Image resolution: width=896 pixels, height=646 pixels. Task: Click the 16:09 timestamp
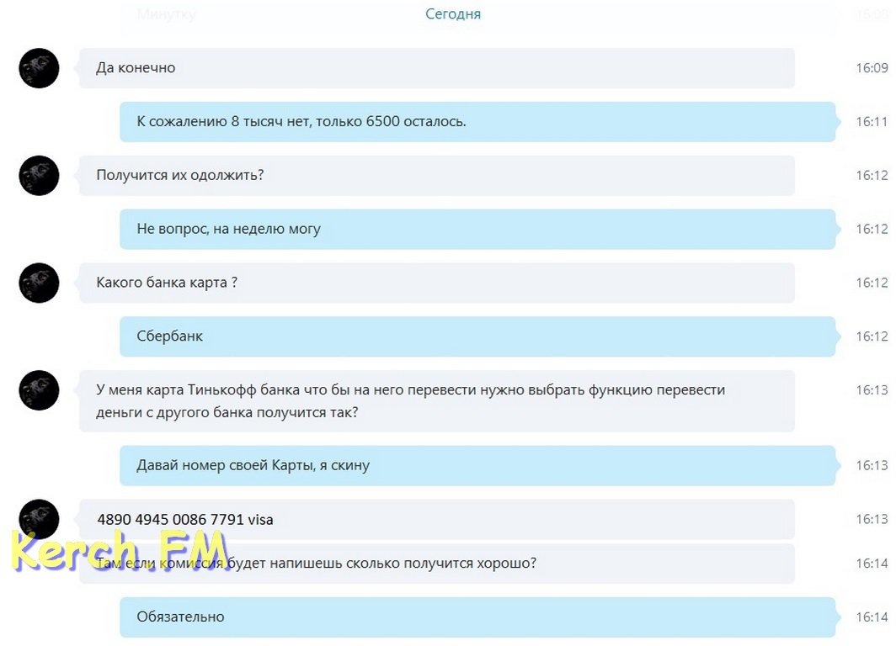click(x=872, y=68)
